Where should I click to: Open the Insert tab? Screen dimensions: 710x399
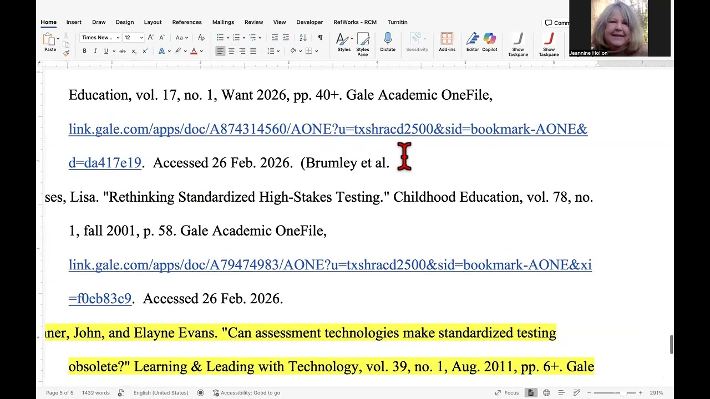74,22
